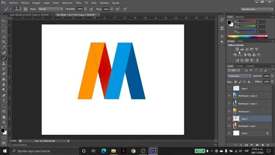This screenshot has height=155, width=275.
Task: Open the Relleno fill arrow
Action: tap(272, 82)
